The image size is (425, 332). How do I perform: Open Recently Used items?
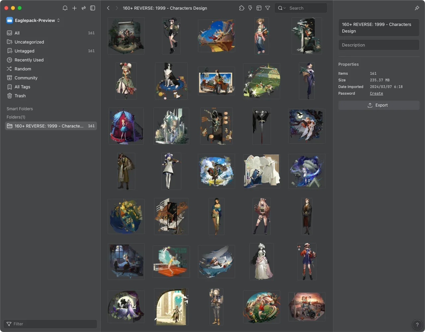[x=51, y=60]
